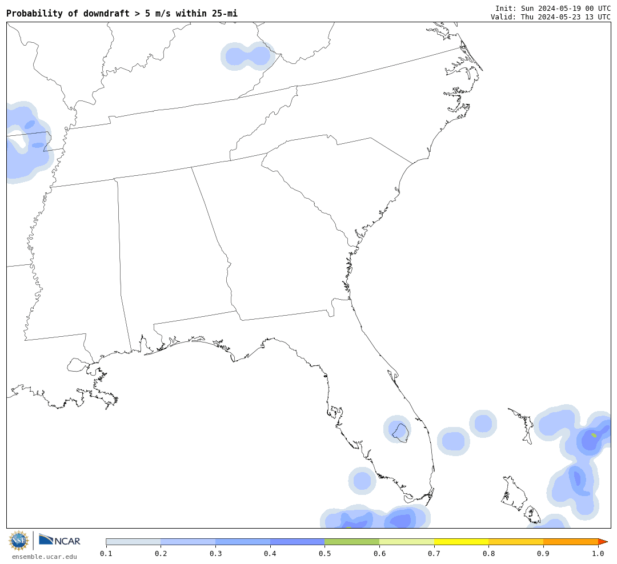Click the ensemble.ucar.edu text
The image size is (617, 564).
click(45, 557)
